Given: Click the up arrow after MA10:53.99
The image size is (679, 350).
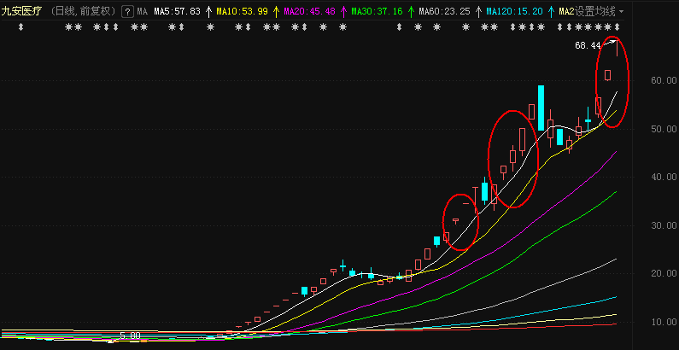Looking at the screenshot, I should pyautogui.click(x=274, y=12).
